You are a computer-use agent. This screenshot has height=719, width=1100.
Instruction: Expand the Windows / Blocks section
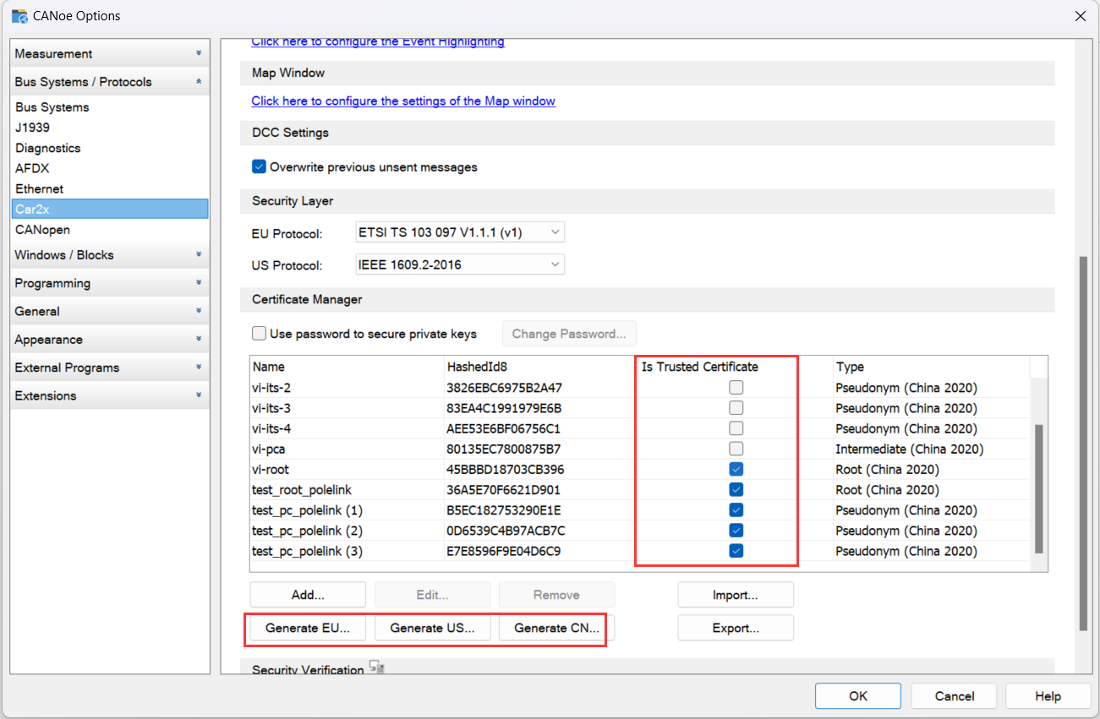tap(199, 254)
